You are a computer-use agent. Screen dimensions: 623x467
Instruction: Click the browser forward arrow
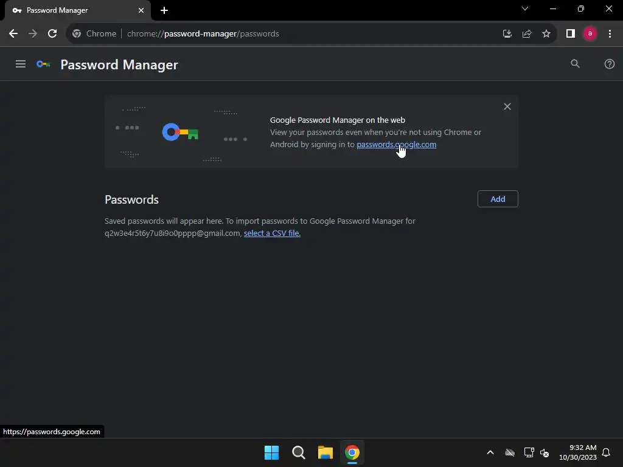click(33, 34)
